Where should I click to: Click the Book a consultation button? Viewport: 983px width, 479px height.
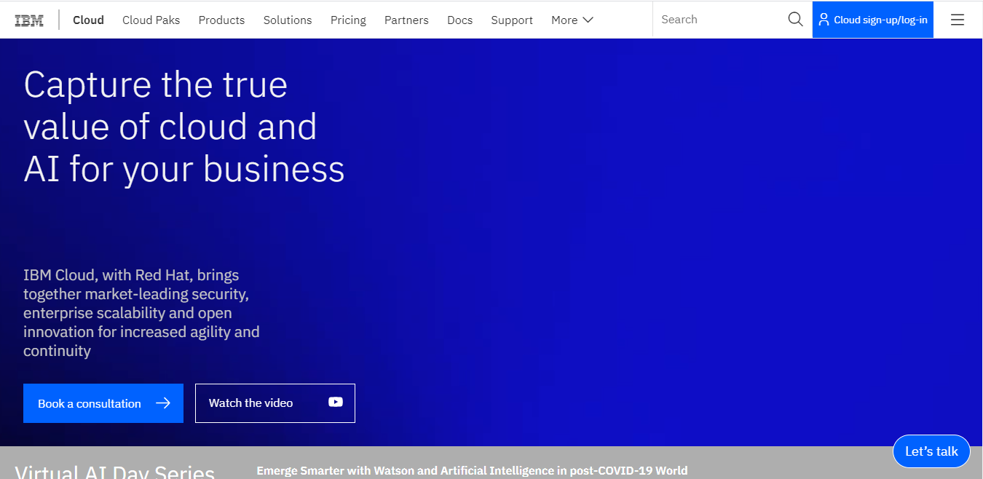coord(103,403)
